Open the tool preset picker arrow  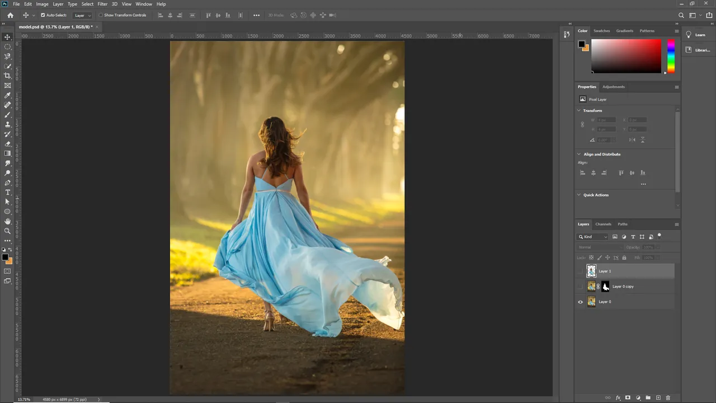pyautogui.click(x=34, y=15)
